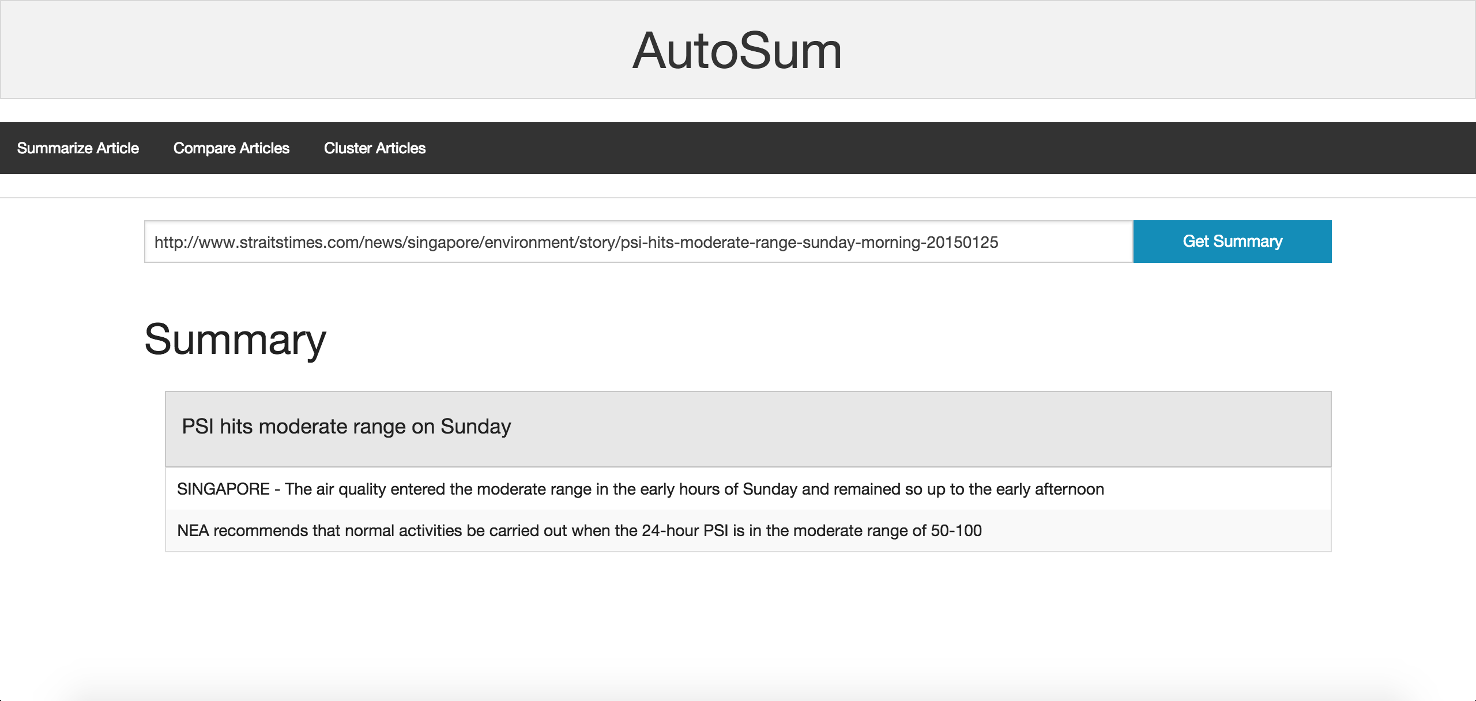Click the word SINGAPORE in summary
This screenshot has width=1476, height=701.
tap(223, 489)
